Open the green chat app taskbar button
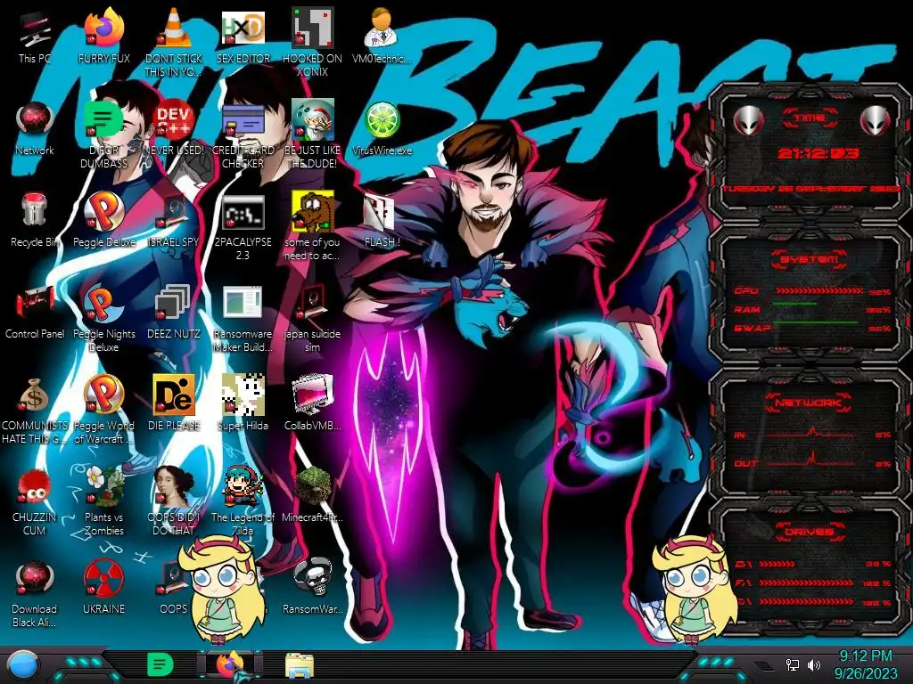 160,665
